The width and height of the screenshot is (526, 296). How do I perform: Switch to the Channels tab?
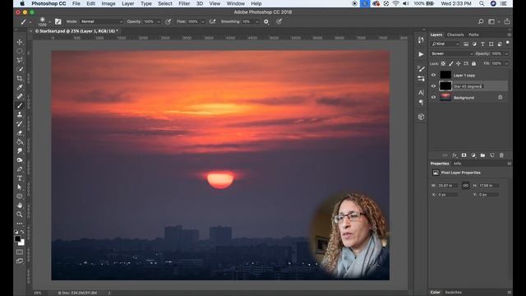coord(455,35)
